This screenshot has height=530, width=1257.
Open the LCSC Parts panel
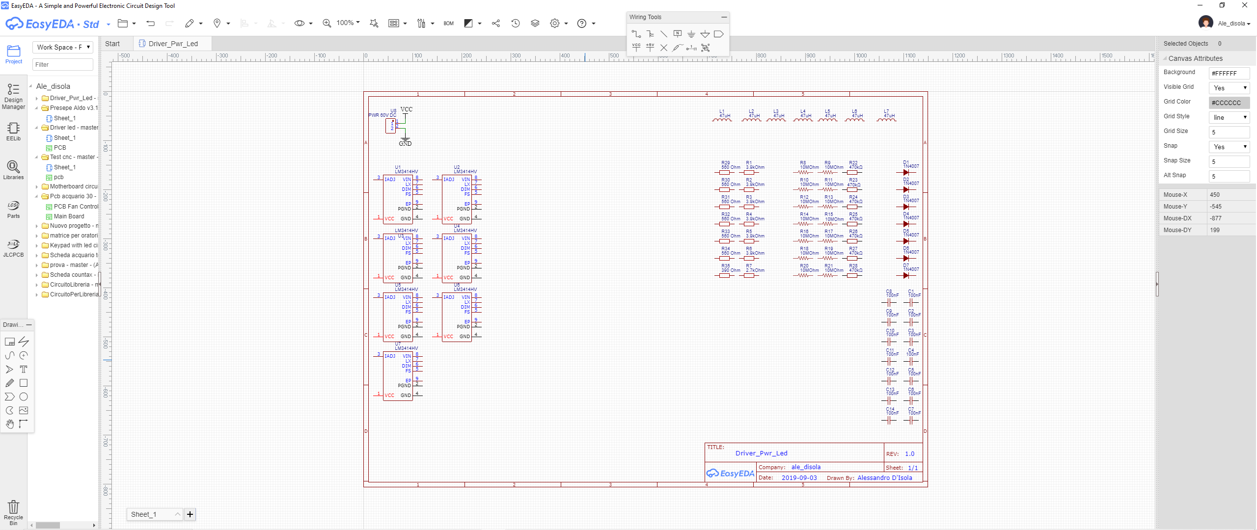[13, 209]
